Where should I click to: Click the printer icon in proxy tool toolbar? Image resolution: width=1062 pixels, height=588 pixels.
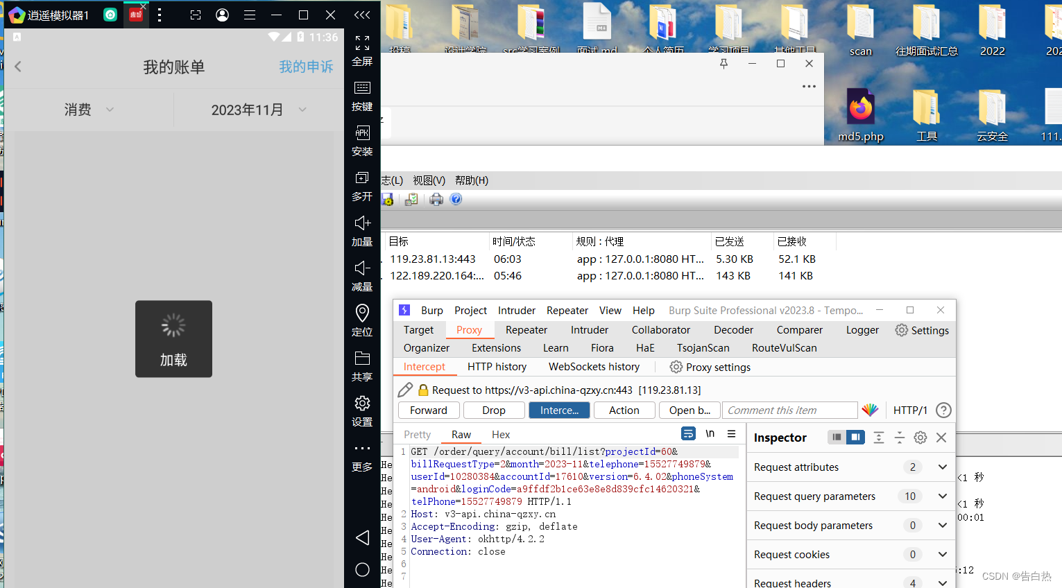pyautogui.click(x=436, y=200)
